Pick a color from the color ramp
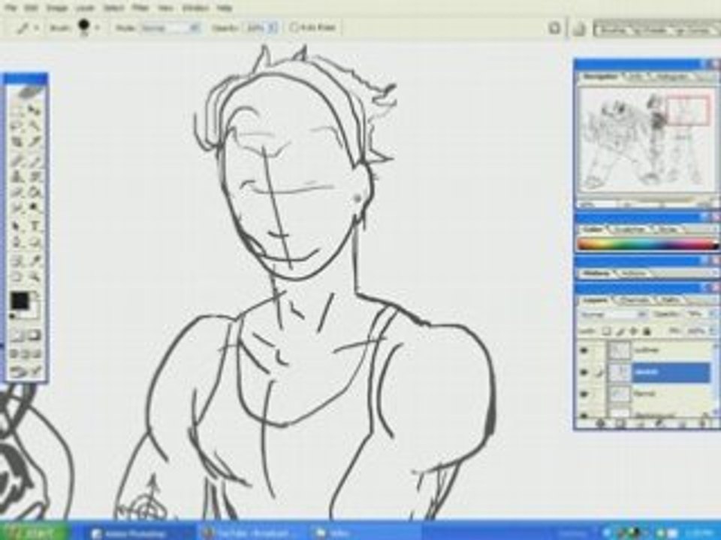This screenshot has height=540, width=721. point(647,244)
